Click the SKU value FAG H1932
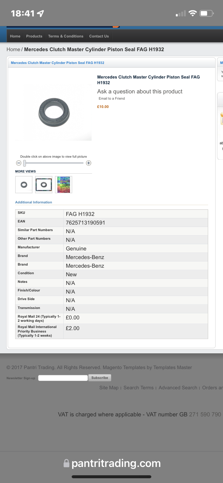The width and height of the screenshot is (223, 483). (80, 214)
